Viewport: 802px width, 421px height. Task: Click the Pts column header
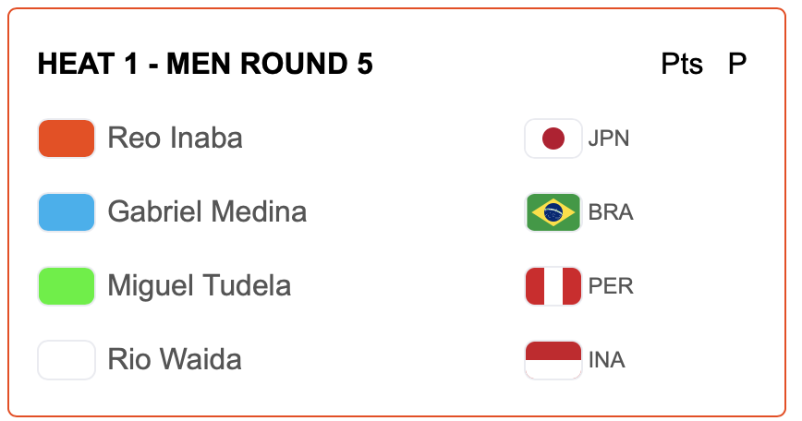[x=682, y=65]
